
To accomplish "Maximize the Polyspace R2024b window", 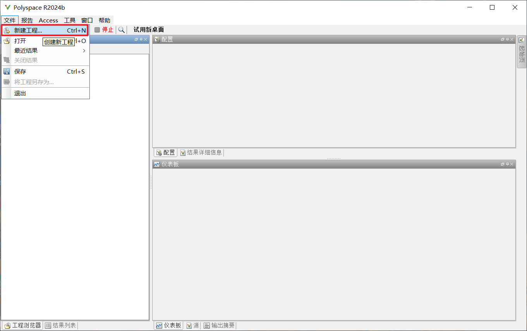I will (x=492, y=7).
